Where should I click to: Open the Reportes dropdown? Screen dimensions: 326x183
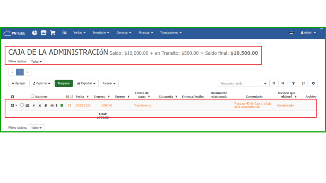tap(86, 83)
